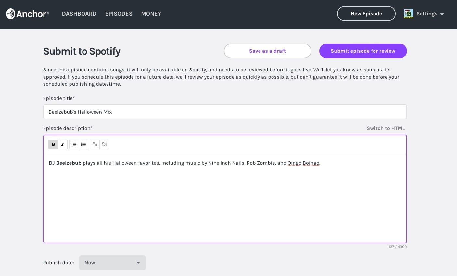Submit episode for review
Viewport: 457px width, 276px height.
[363, 51]
